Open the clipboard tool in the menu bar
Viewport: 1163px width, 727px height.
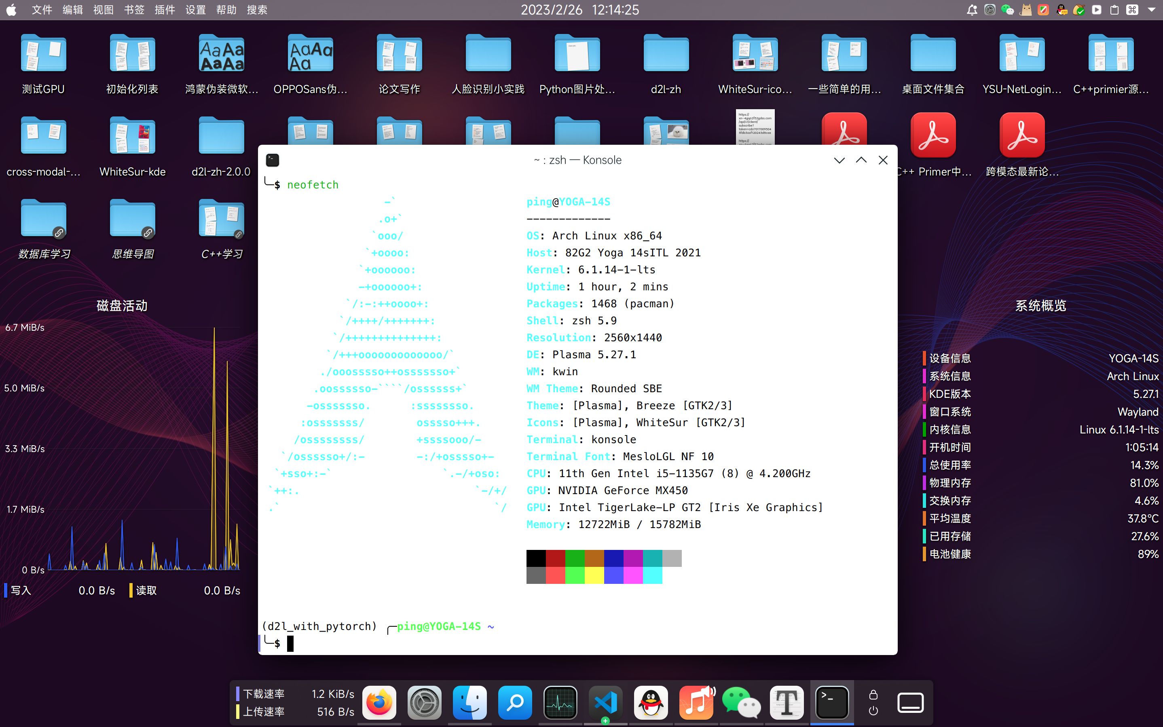tap(1114, 10)
